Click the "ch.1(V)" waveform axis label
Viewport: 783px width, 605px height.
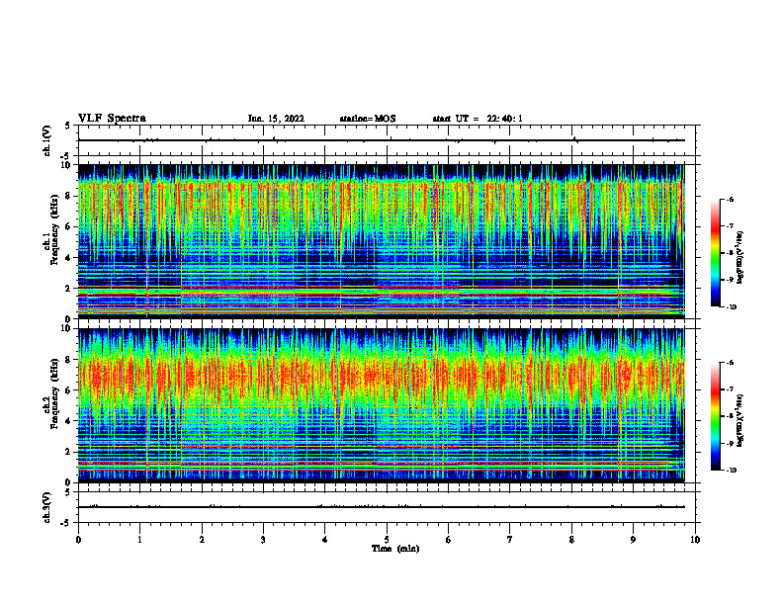tap(47, 140)
